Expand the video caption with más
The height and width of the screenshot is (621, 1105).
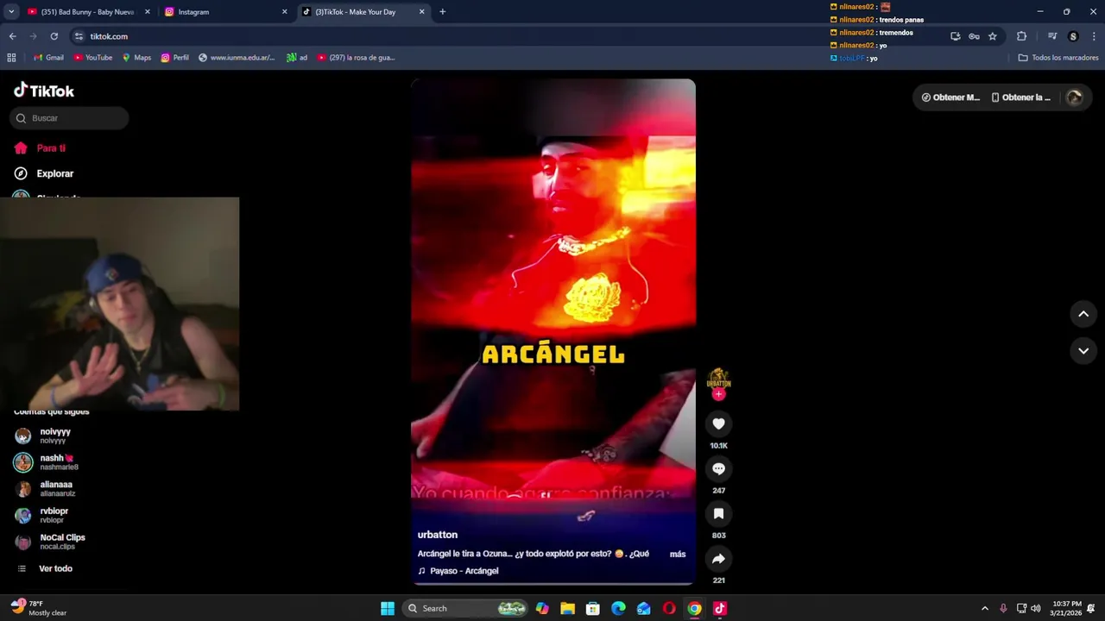(678, 554)
